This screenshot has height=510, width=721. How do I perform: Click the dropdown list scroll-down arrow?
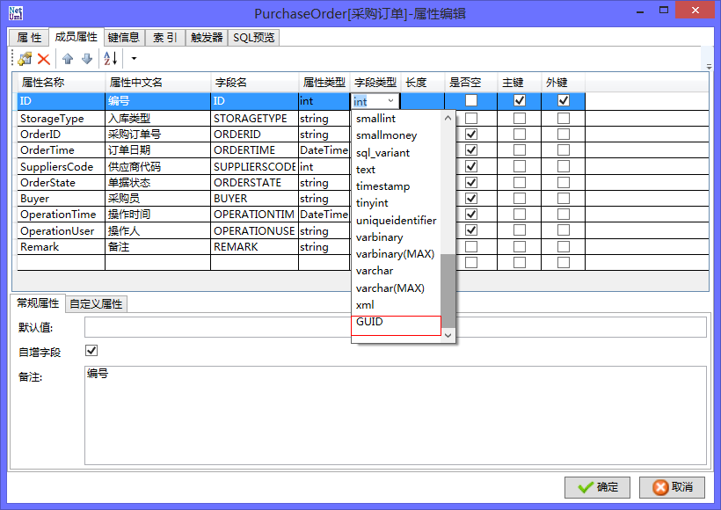tap(448, 335)
